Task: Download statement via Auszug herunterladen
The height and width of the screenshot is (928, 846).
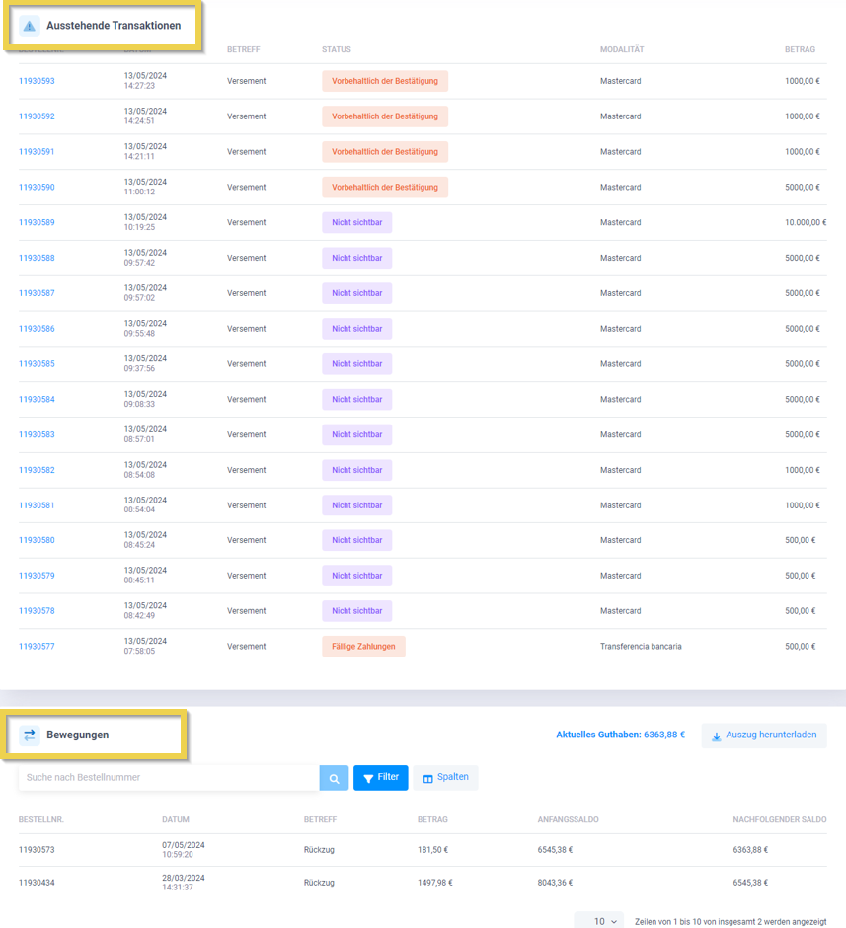Action: 764,735
